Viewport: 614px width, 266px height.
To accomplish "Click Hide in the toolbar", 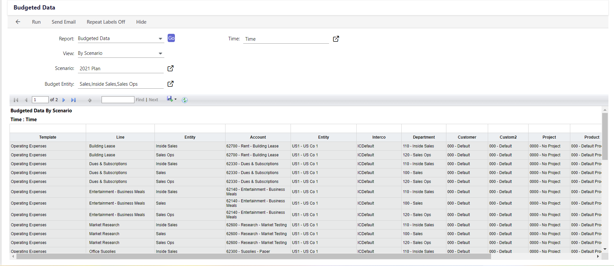I will coord(141,22).
